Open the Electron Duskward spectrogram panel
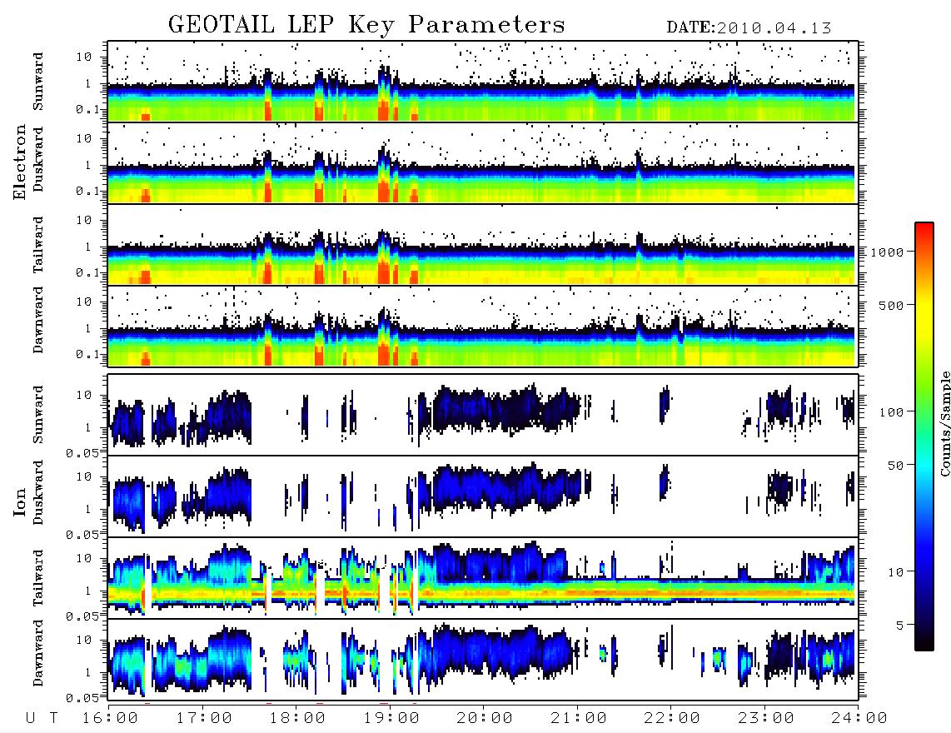This screenshot has height=733, width=951. click(483, 162)
